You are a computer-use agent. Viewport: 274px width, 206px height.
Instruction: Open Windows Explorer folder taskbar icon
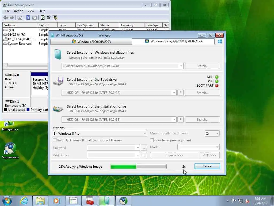(x=40, y=201)
